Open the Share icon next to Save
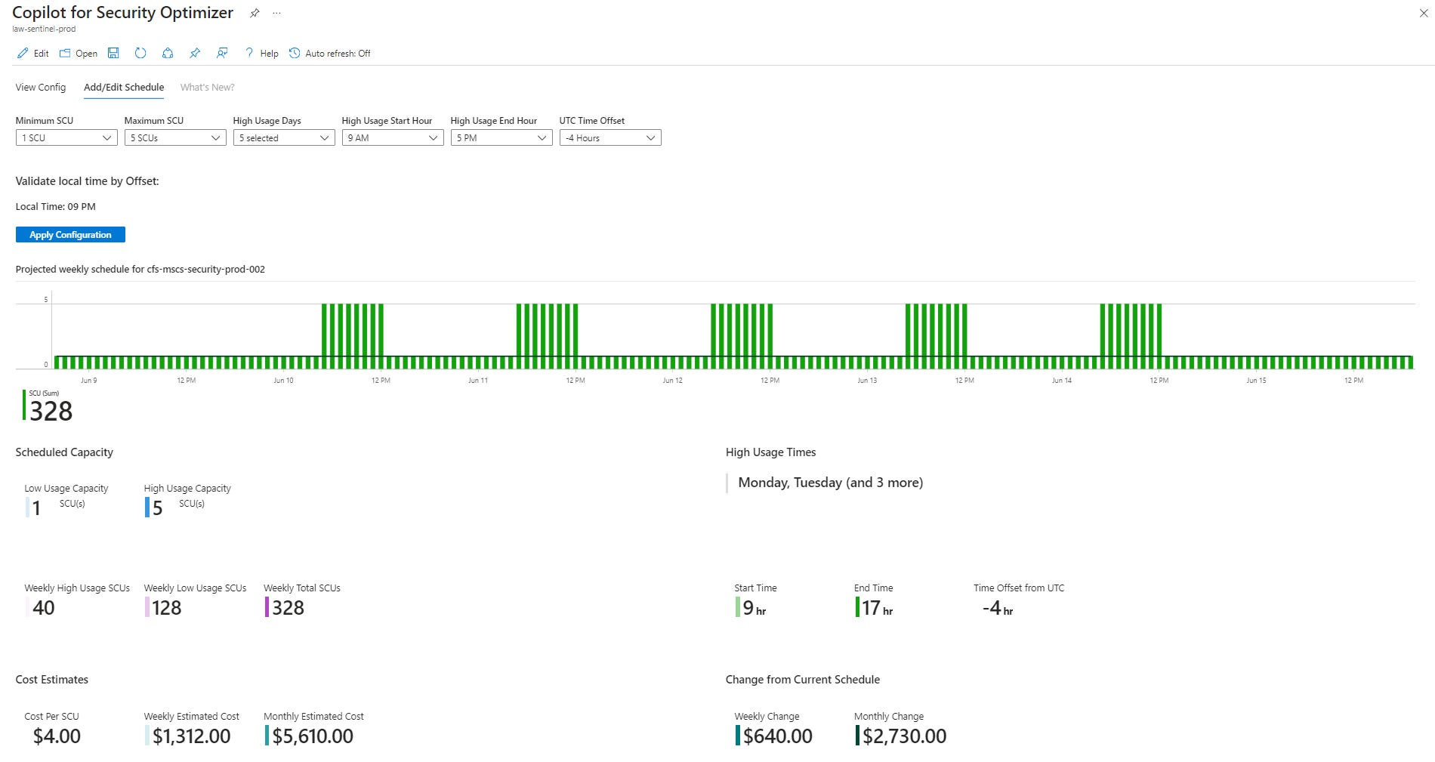Viewport: 1435px width, 762px height. [x=168, y=53]
